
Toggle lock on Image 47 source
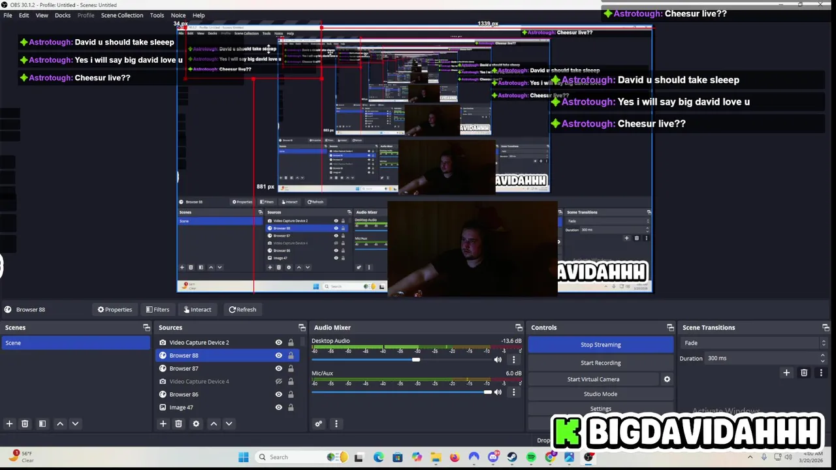click(291, 407)
